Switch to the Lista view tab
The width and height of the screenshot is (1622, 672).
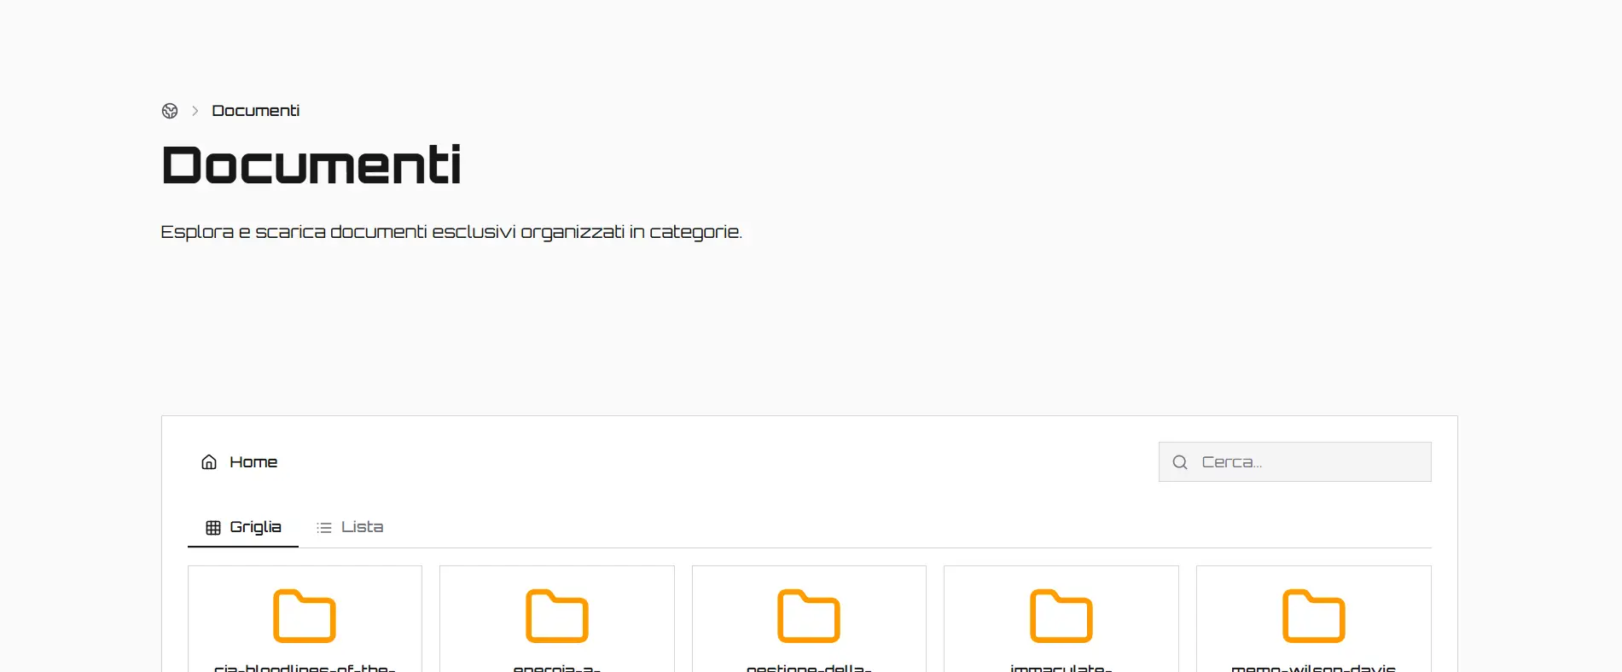(x=350, y=527)
